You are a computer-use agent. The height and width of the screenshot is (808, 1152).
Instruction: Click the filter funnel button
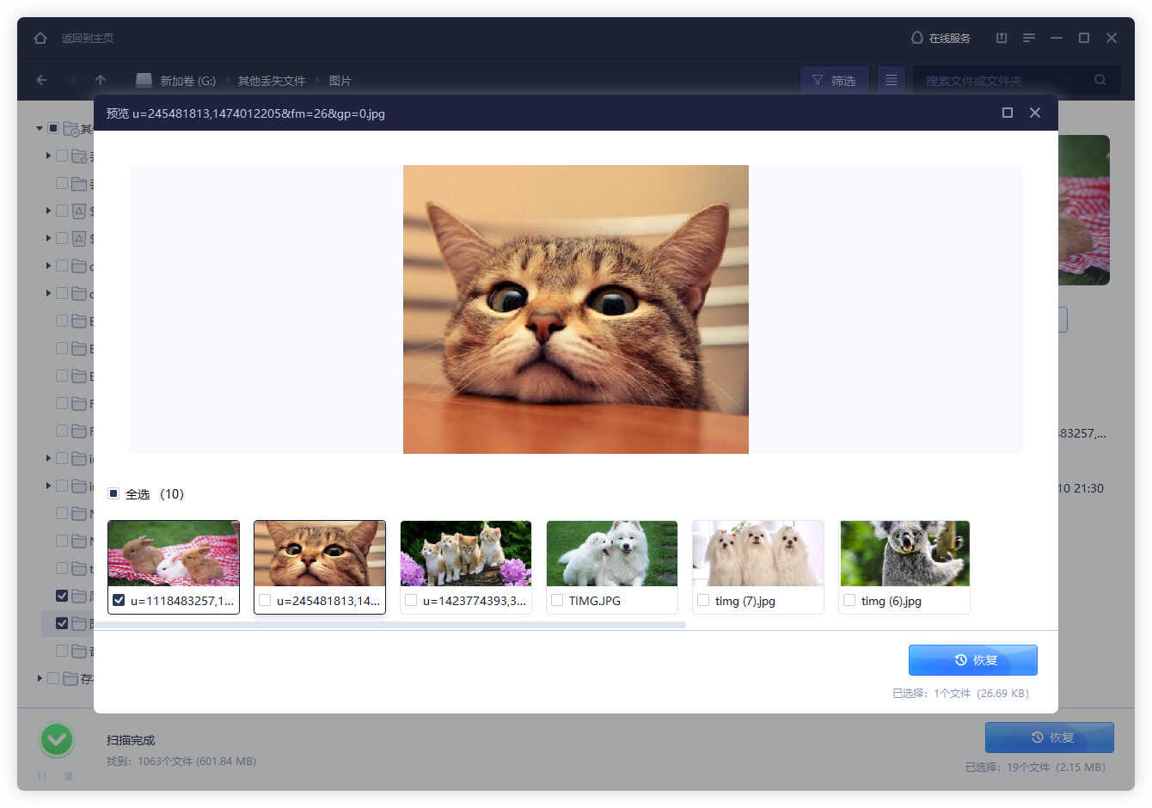point(834,80)
